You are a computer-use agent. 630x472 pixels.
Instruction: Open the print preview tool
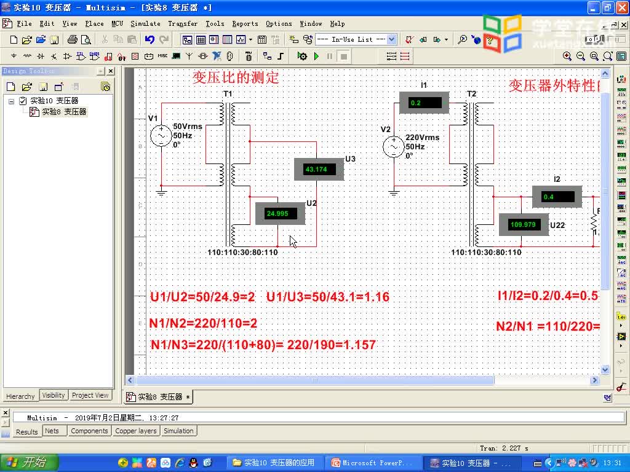86,40
